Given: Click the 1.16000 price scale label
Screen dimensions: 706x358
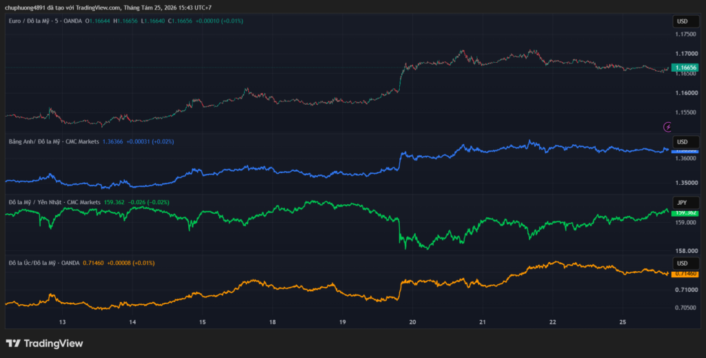Looking at the screenshot, I should click(686, 92).
